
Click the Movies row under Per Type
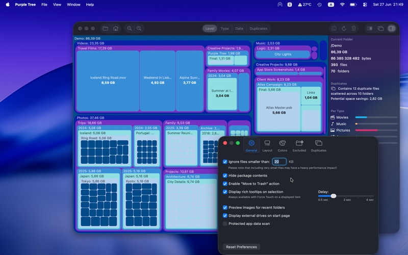[x=364, y=117]
